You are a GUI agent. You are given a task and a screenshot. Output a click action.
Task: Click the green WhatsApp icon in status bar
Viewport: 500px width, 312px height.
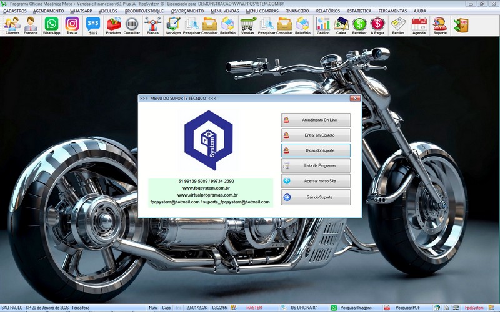[x=334, y=308]
